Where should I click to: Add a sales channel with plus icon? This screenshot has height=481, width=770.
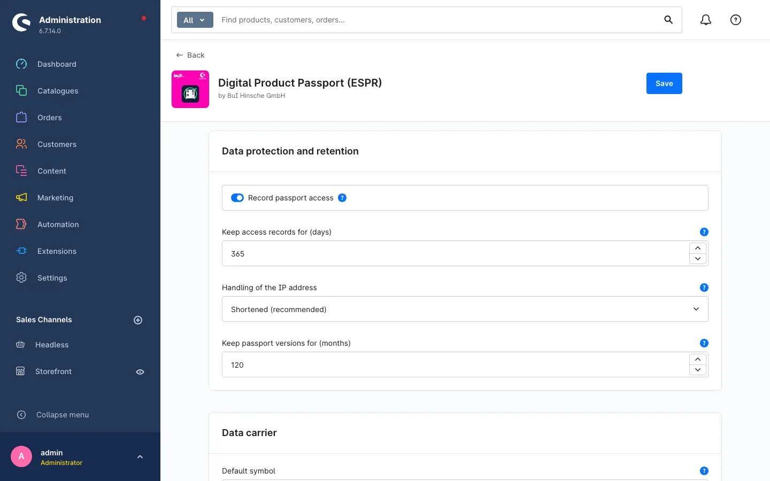[138, 320]
